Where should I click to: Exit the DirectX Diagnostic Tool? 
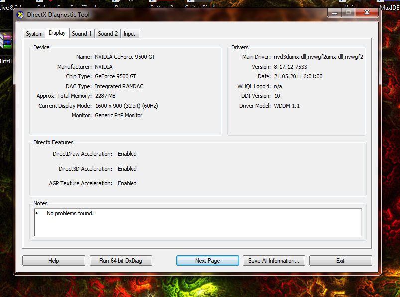pyautogui.click(x=340, y=261)
